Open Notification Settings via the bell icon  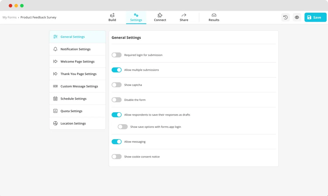point(55,49)
